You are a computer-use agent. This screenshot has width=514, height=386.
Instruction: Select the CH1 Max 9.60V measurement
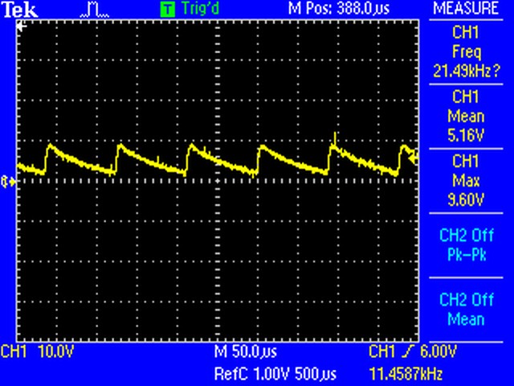465,180
